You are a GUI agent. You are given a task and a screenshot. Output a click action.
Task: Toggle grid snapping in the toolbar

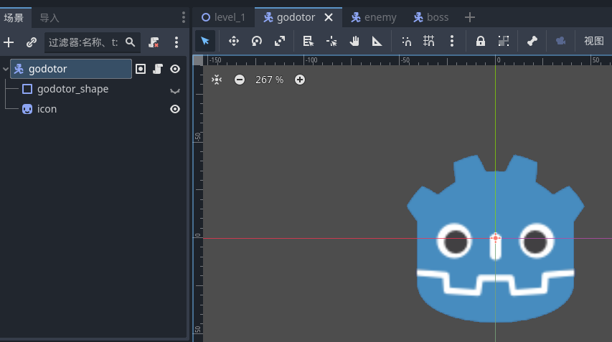(429, 42)
